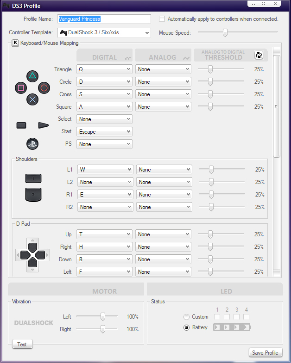
Task: Click the battery level LED indicator
Action: click(232, 327)
